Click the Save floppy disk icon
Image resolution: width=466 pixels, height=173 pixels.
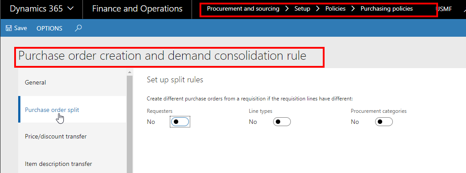tap(8, 28)
